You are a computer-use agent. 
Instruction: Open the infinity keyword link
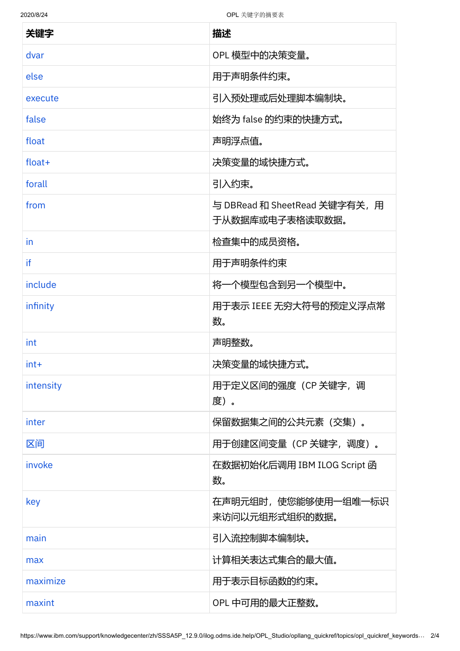point(40,306)
